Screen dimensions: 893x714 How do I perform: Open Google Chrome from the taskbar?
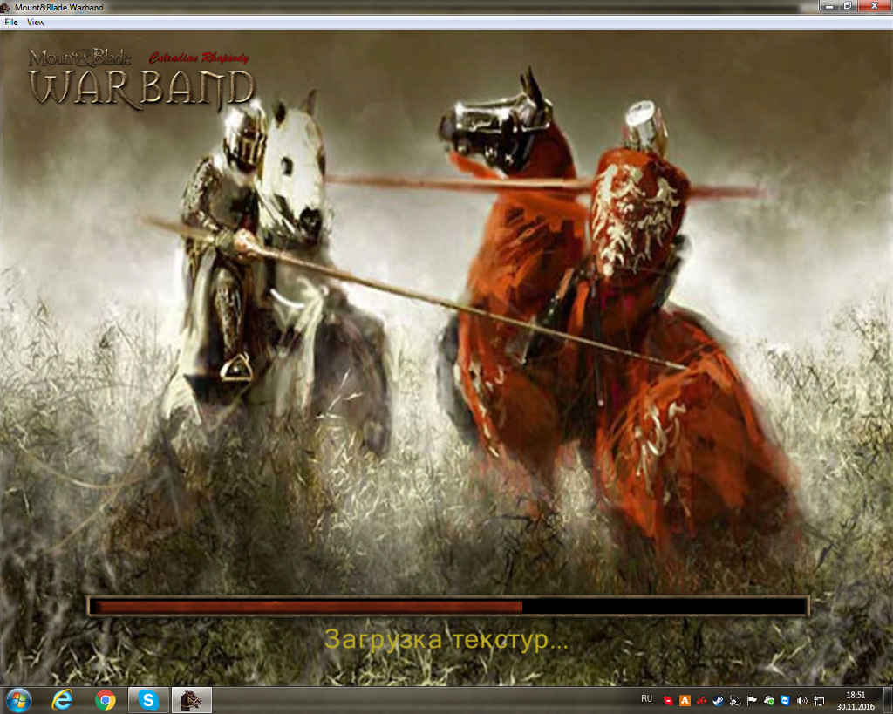(106, 699)
